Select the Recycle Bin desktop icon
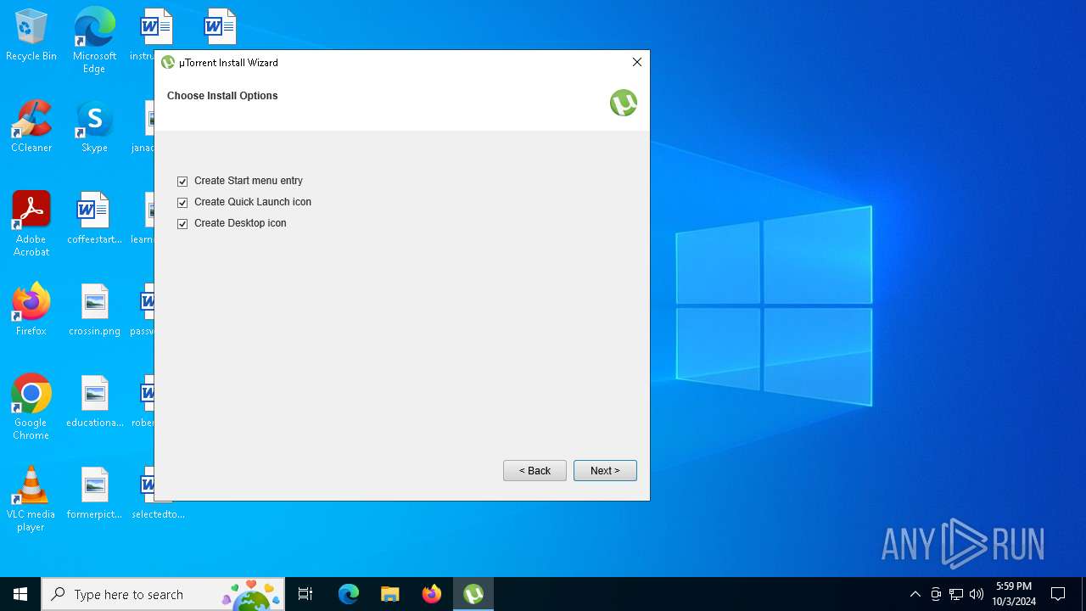 [x=31, y=36]
